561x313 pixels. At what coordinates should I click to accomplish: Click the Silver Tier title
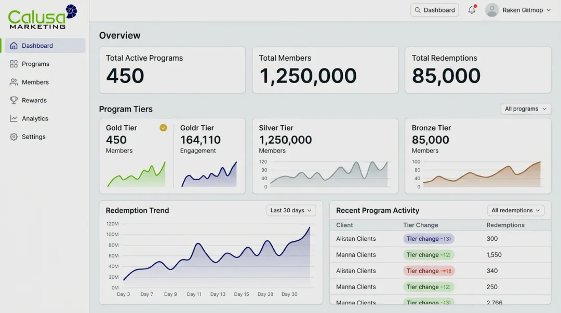[x=276, y=128]
